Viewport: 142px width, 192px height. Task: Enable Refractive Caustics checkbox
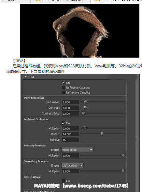click(63, 92)
